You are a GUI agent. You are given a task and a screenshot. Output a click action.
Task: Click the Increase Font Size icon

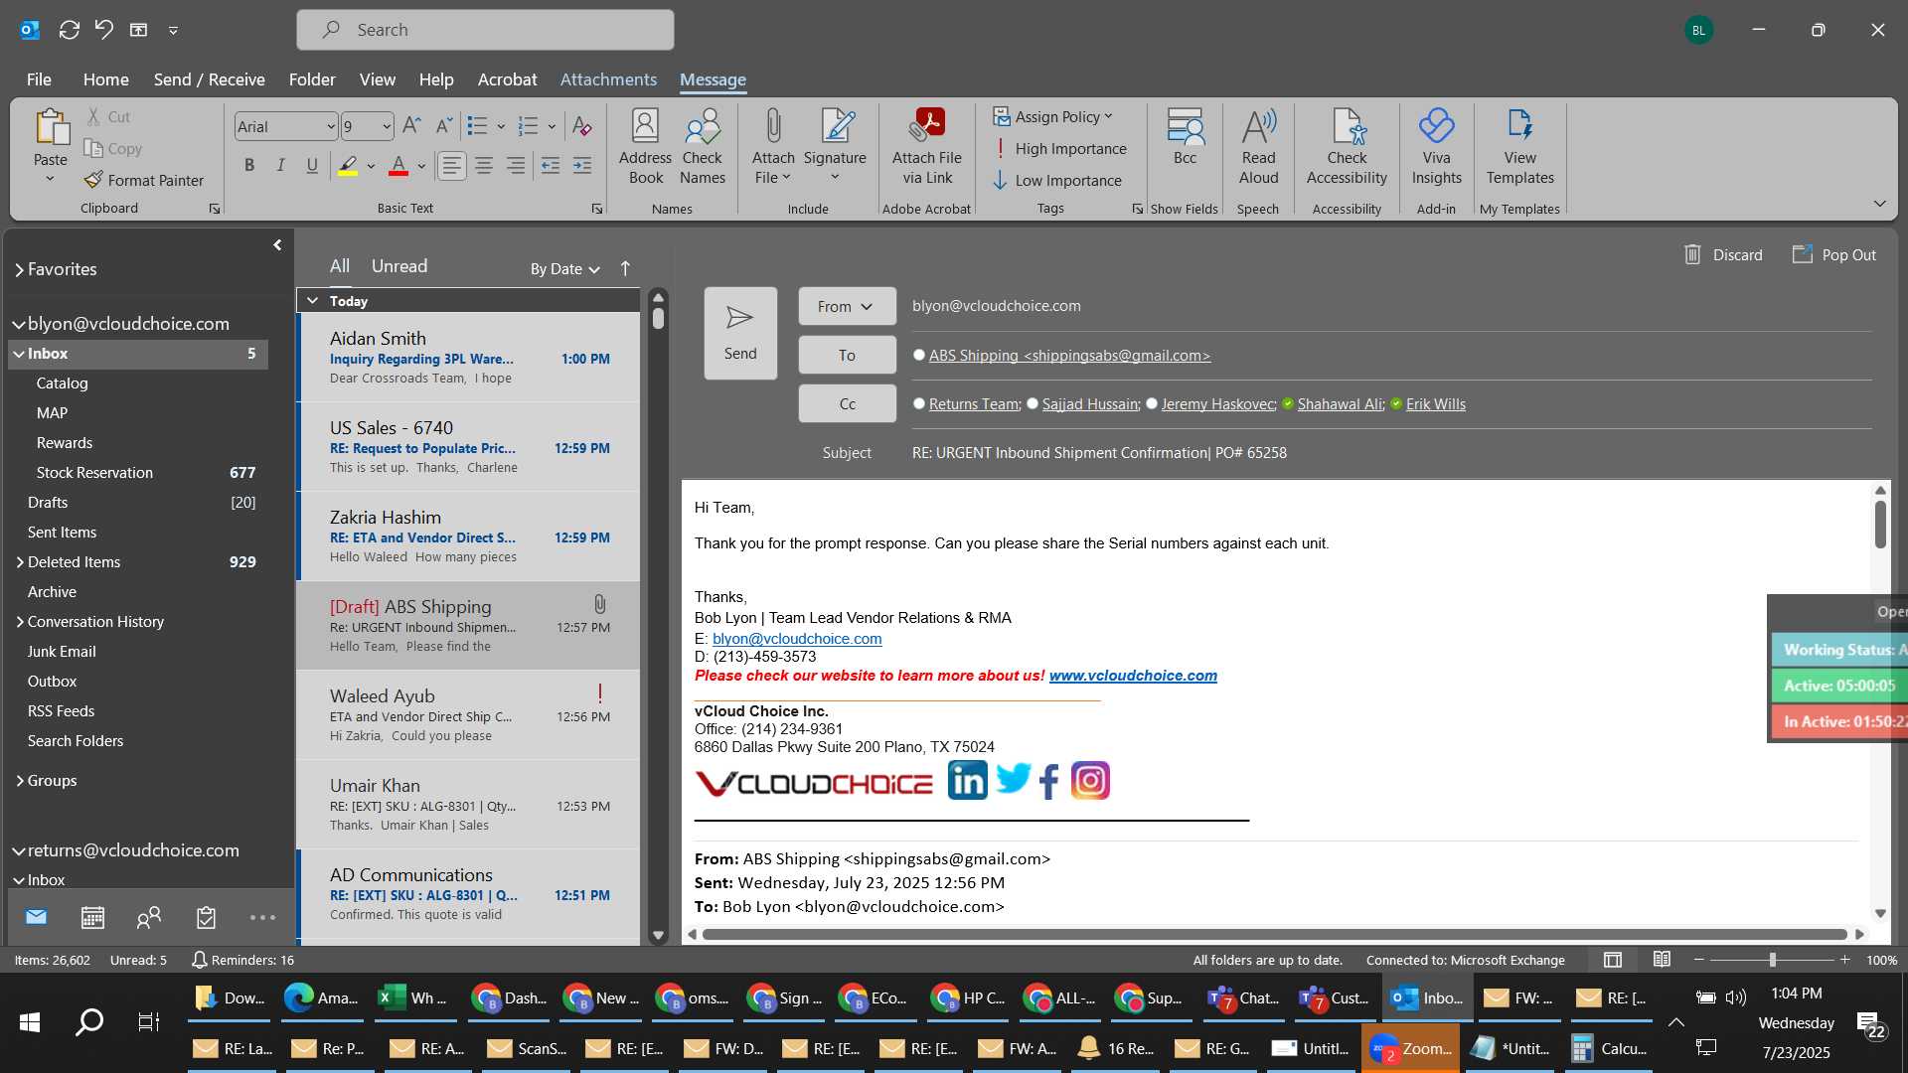pyautogui.click(x=412, y=126)
